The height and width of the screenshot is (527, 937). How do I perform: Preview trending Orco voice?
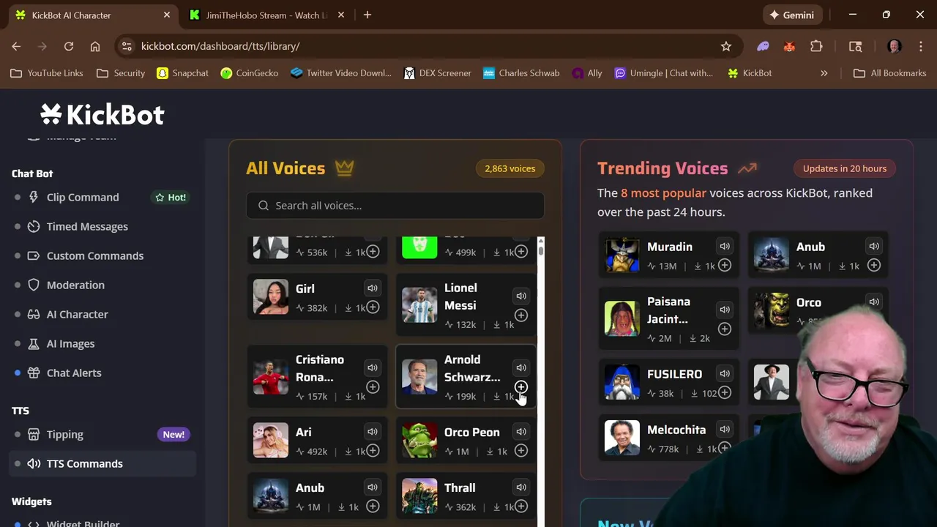[874, 302]
